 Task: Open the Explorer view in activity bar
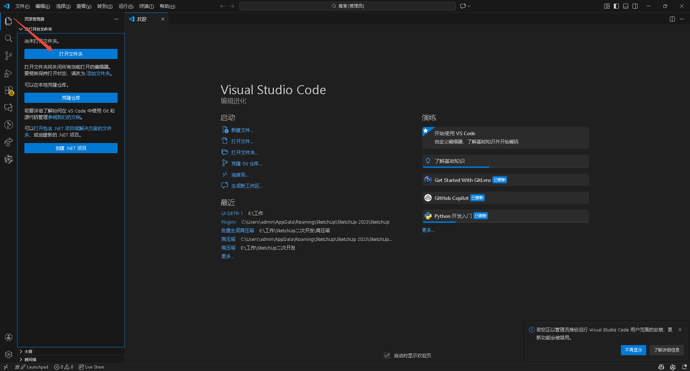8,21
